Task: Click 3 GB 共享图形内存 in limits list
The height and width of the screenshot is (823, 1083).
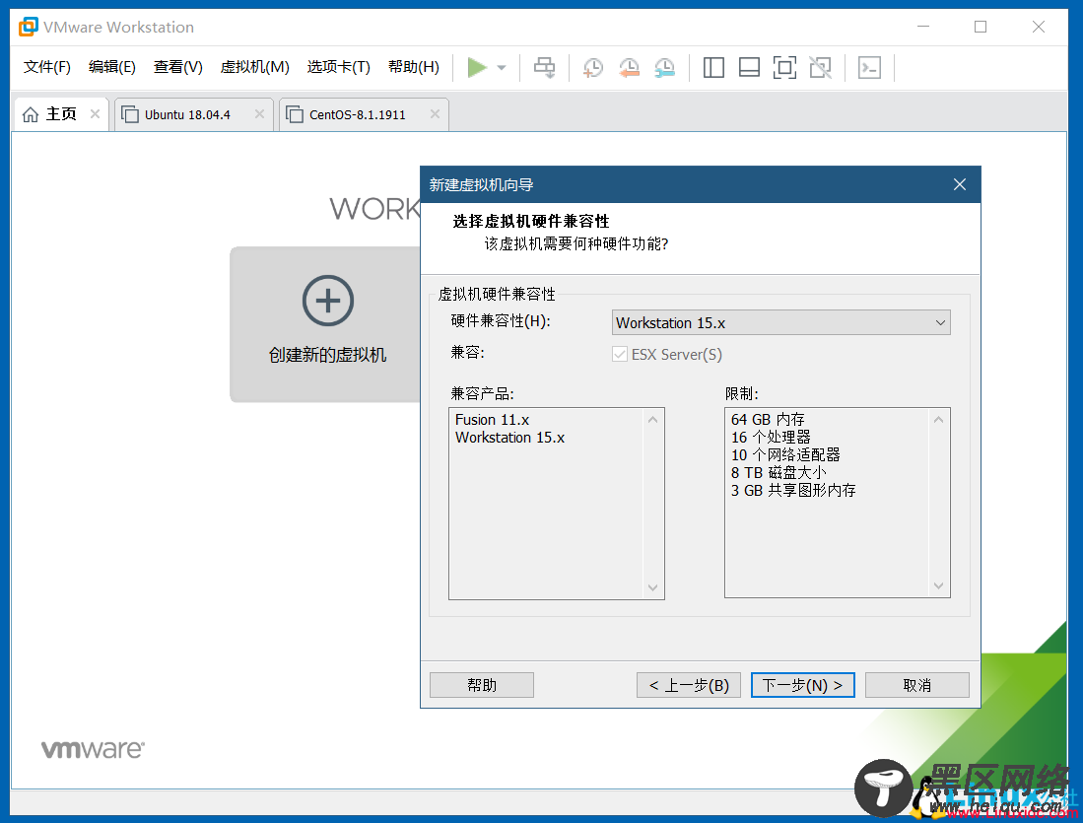Action: [793, 491]
